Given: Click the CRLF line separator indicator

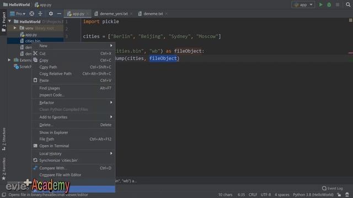Looking at the screenshot, I should click(253, 195).
